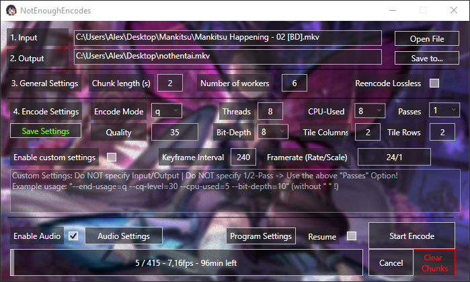This screenshot has height=282, width=470.
Task: Click the 'Framerate (Rate/Scale)' label
Action: point(307,157)
